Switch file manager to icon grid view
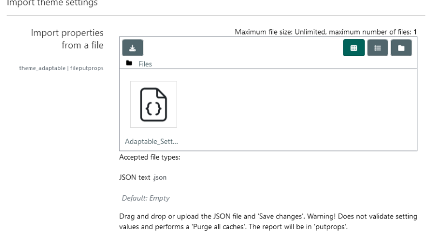 (x=354, y=48)
